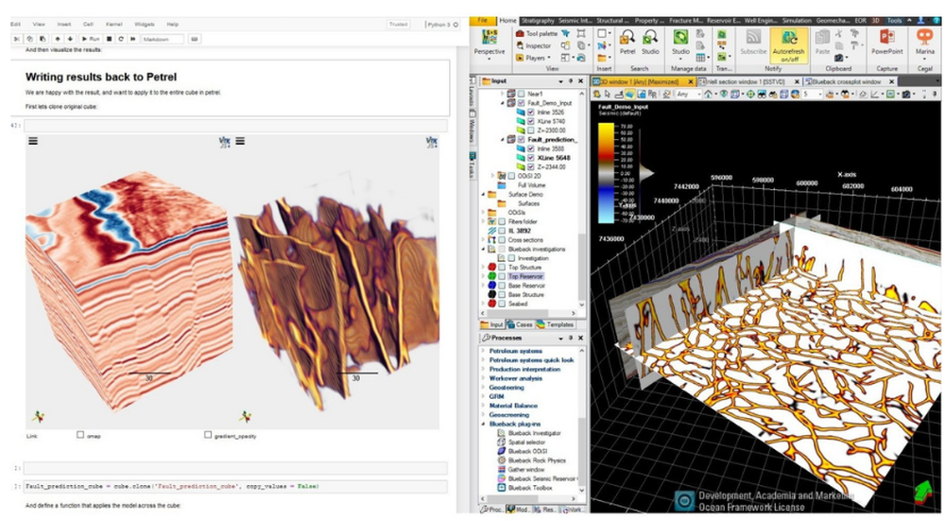Viewport: 945px width, 521px height.
Task: Click the seismic color scale bar legend
Action: (606, 173)
